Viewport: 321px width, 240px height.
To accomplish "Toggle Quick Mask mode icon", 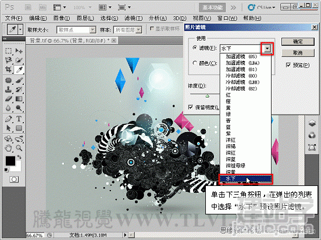I will coord(14,180).
